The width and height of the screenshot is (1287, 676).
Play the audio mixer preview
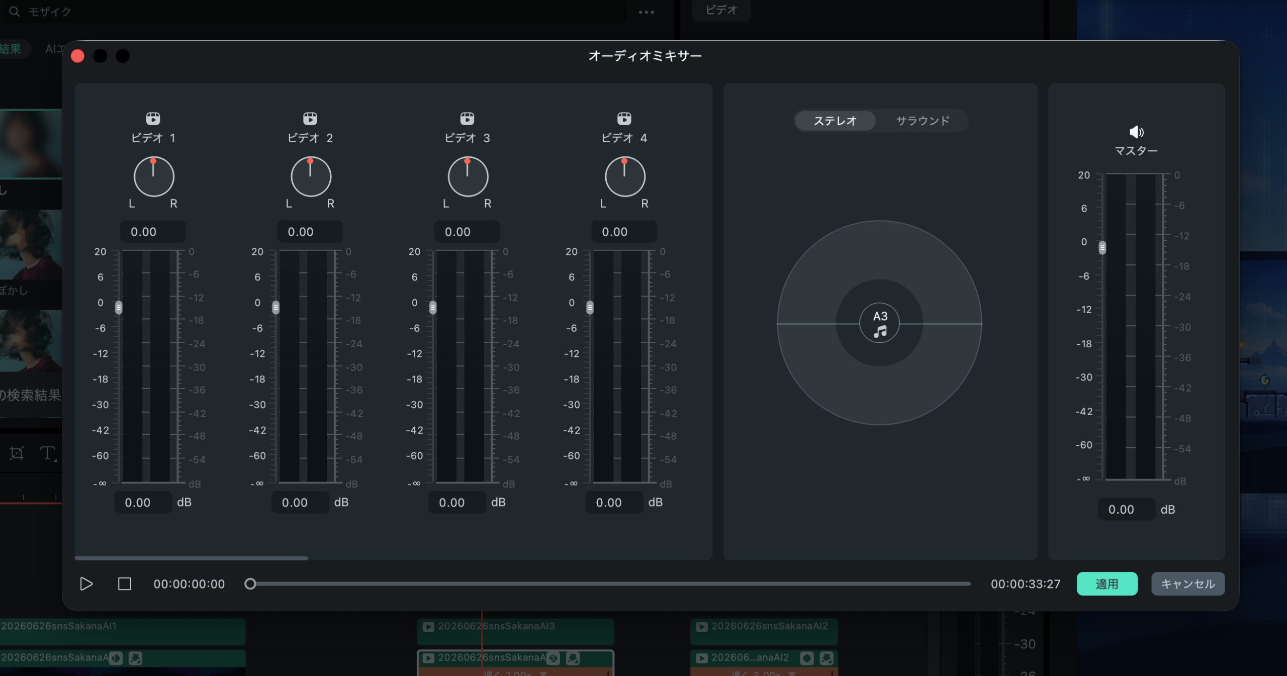(x=86, y=584)
